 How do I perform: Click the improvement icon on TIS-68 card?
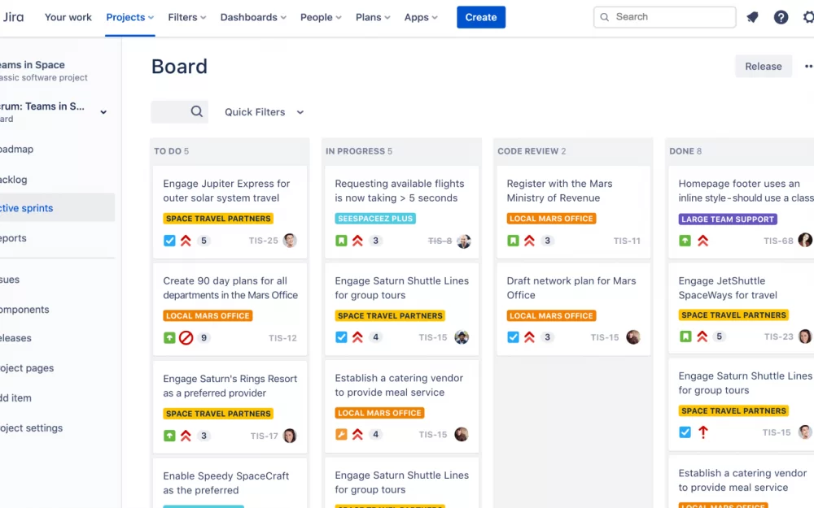point(685,241)
